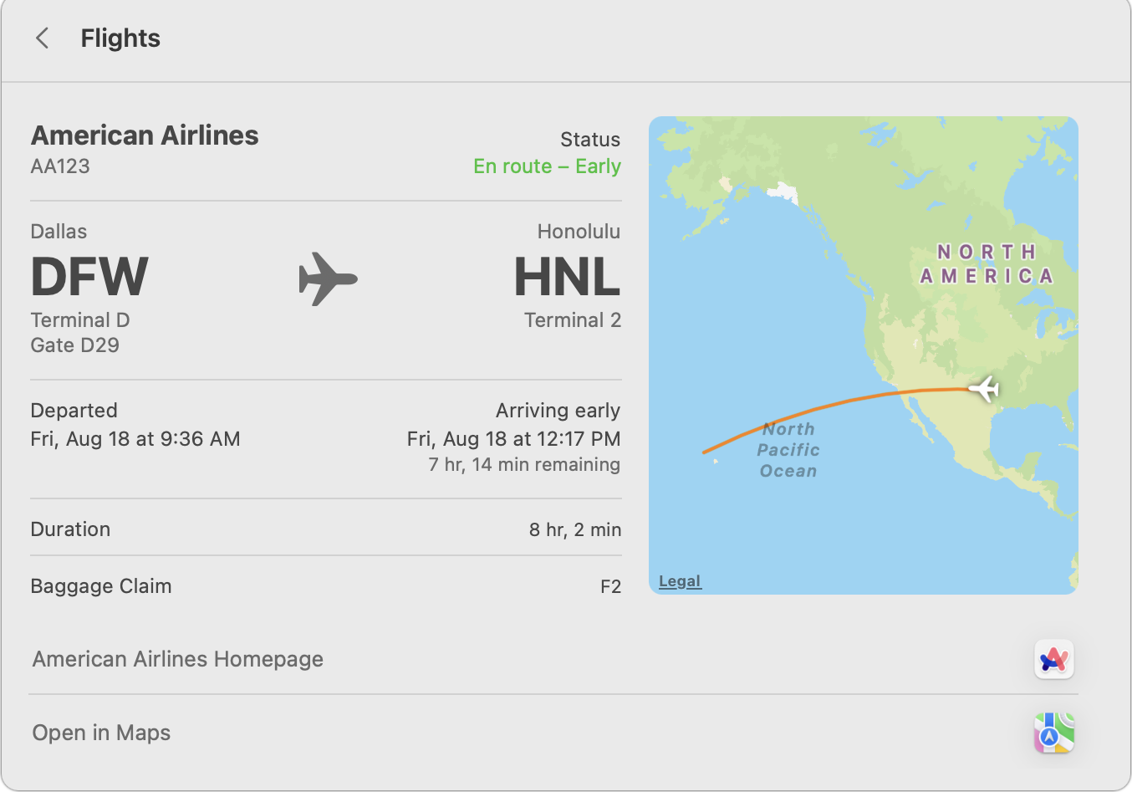The width and height of the screenshot is (1132, 792).
Task: Select the Gate D29 text
Action: pos(75,345)
